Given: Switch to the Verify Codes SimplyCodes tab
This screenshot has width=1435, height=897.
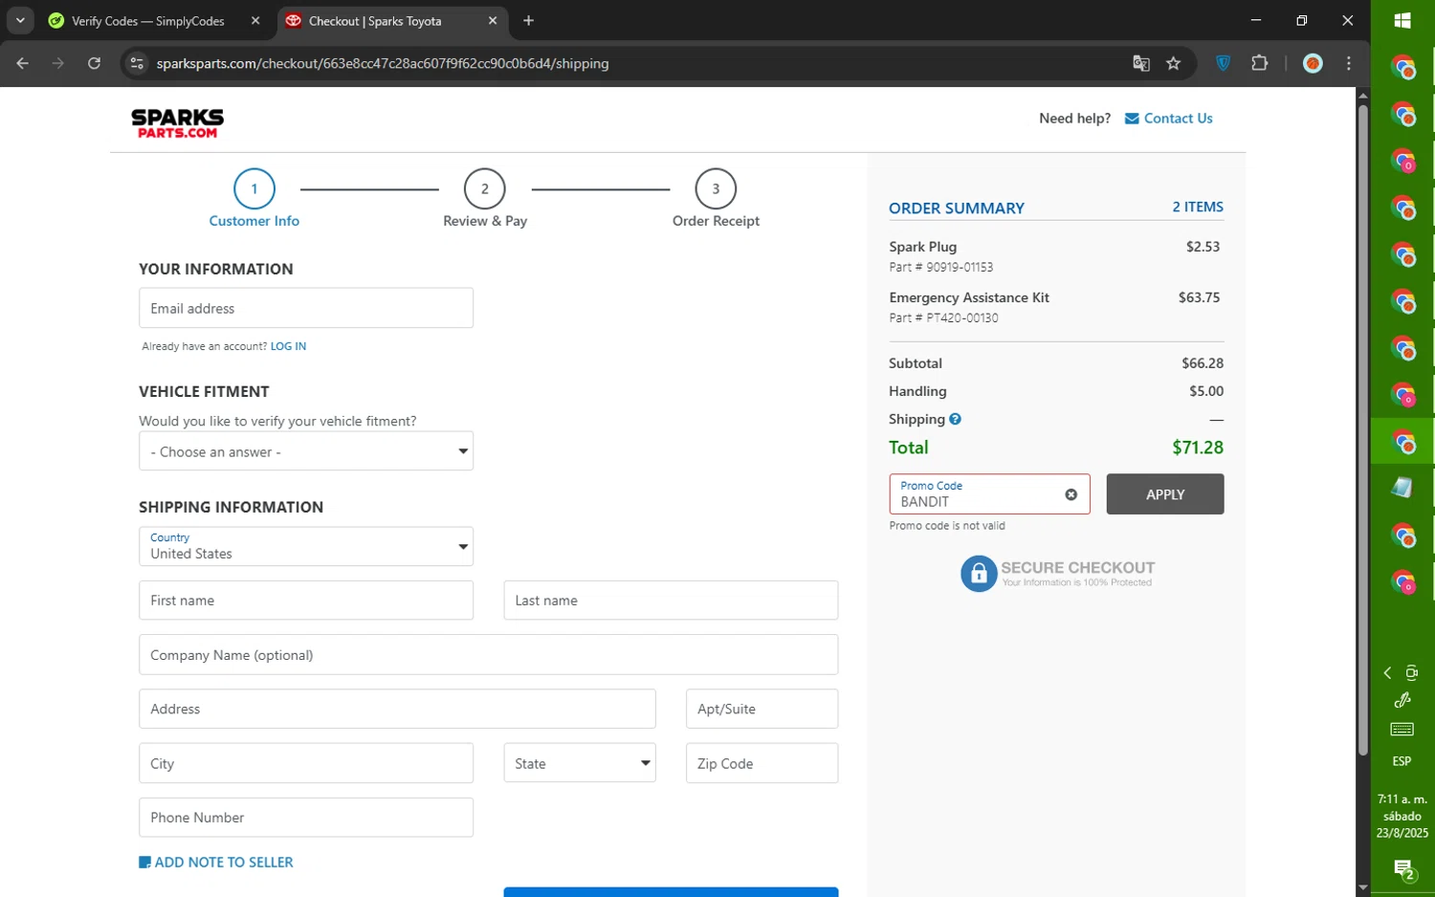Looking at the screenshot, I should point(150,20).
